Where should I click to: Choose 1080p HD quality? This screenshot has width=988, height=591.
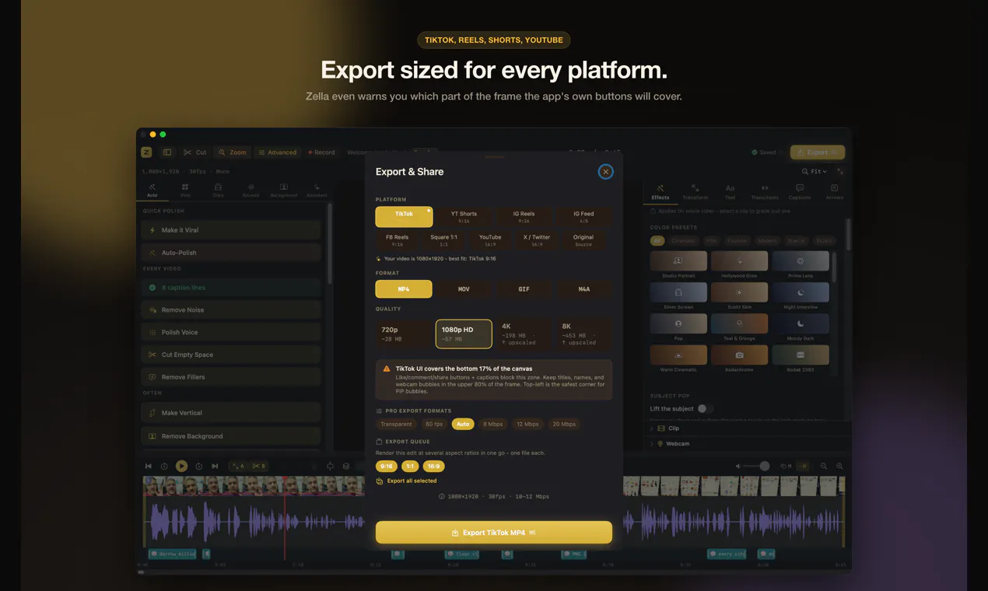tap(464, 334)
